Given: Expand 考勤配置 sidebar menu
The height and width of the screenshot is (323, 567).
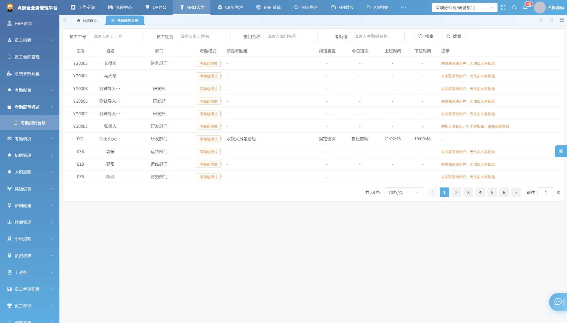Looking at the screenshot, I should 30,90.
